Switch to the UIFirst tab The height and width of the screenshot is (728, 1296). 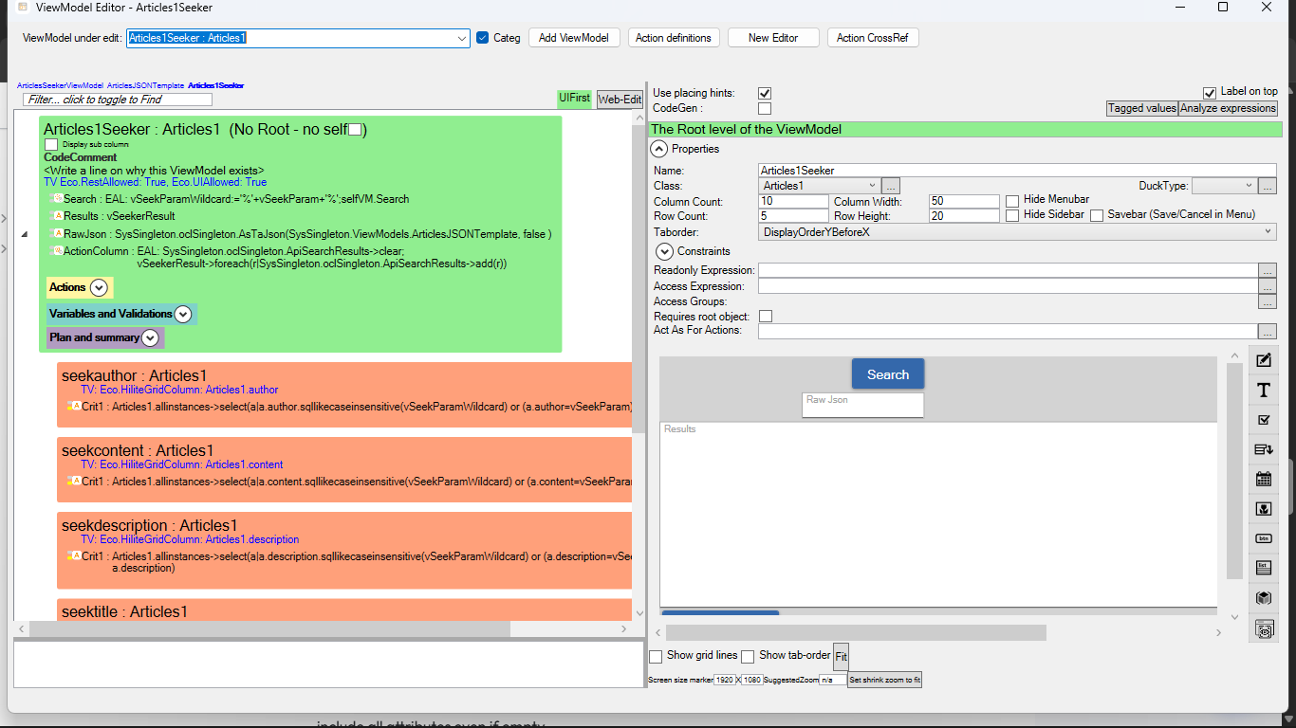pyautogui.click(x=574, y=98)
